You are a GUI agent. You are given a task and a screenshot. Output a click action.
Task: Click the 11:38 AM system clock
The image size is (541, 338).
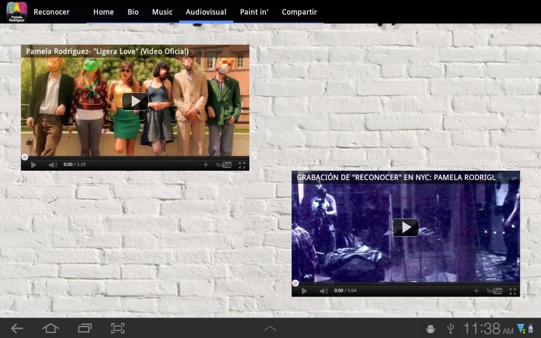tap(488, 329)
